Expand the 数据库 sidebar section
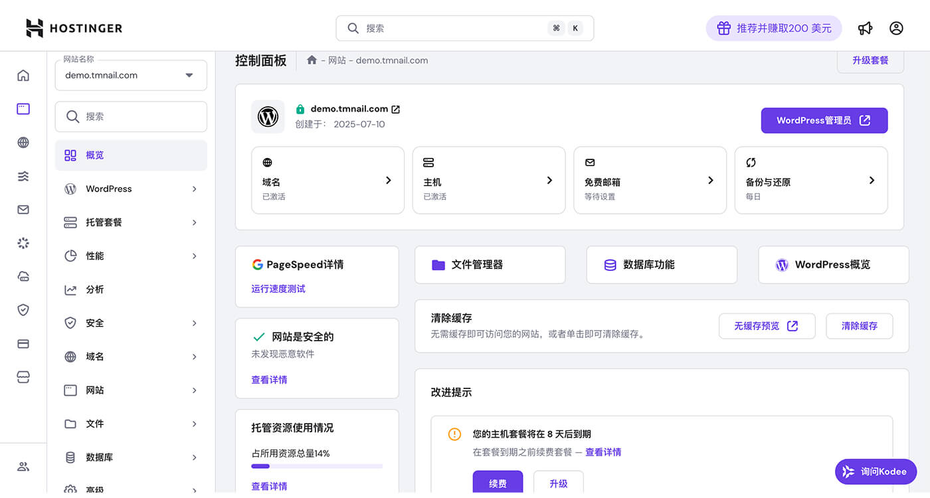Image resolution: width=930 pixels, height=498 pixels. (x=131, y=457)
